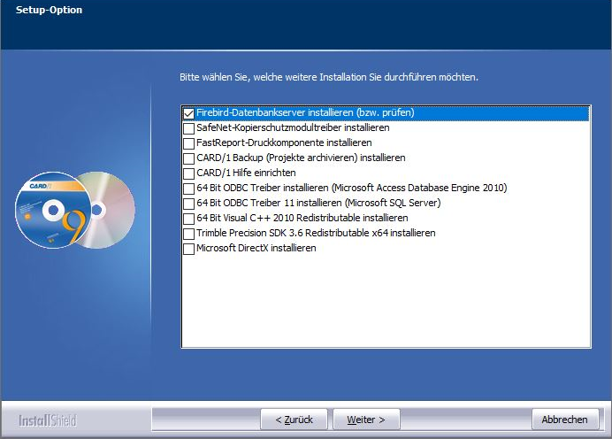This screenshot has width=612, height=439.
Task: Select '64 Bit ODBC Treiber 11 installieren' text
Action: coord(318,203)
